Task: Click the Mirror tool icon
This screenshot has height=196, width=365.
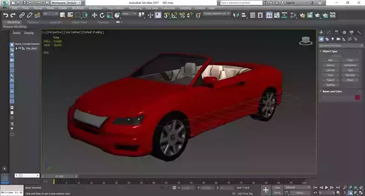Action: click(236, 15)
